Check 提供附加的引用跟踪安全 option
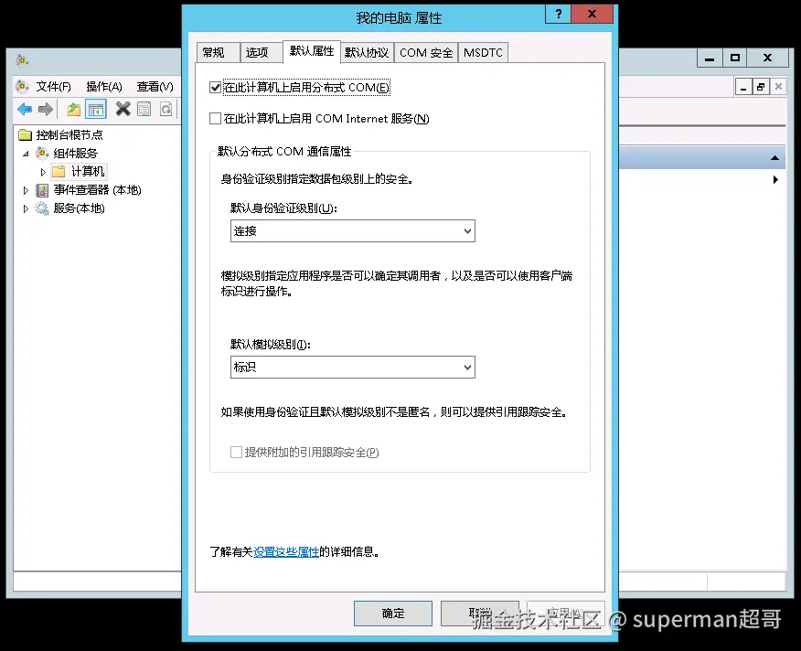The image size is (801, 651). 233,454
